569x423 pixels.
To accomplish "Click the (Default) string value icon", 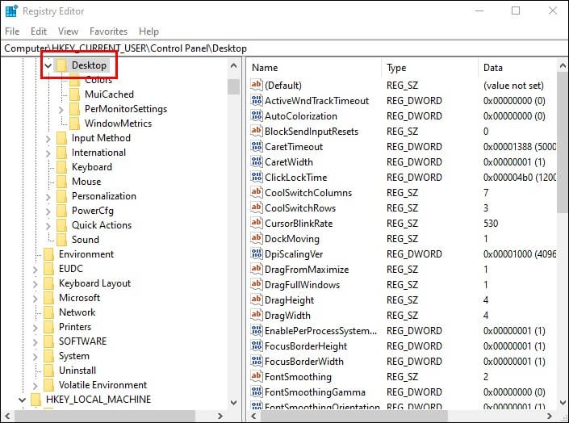I will 256,86.
